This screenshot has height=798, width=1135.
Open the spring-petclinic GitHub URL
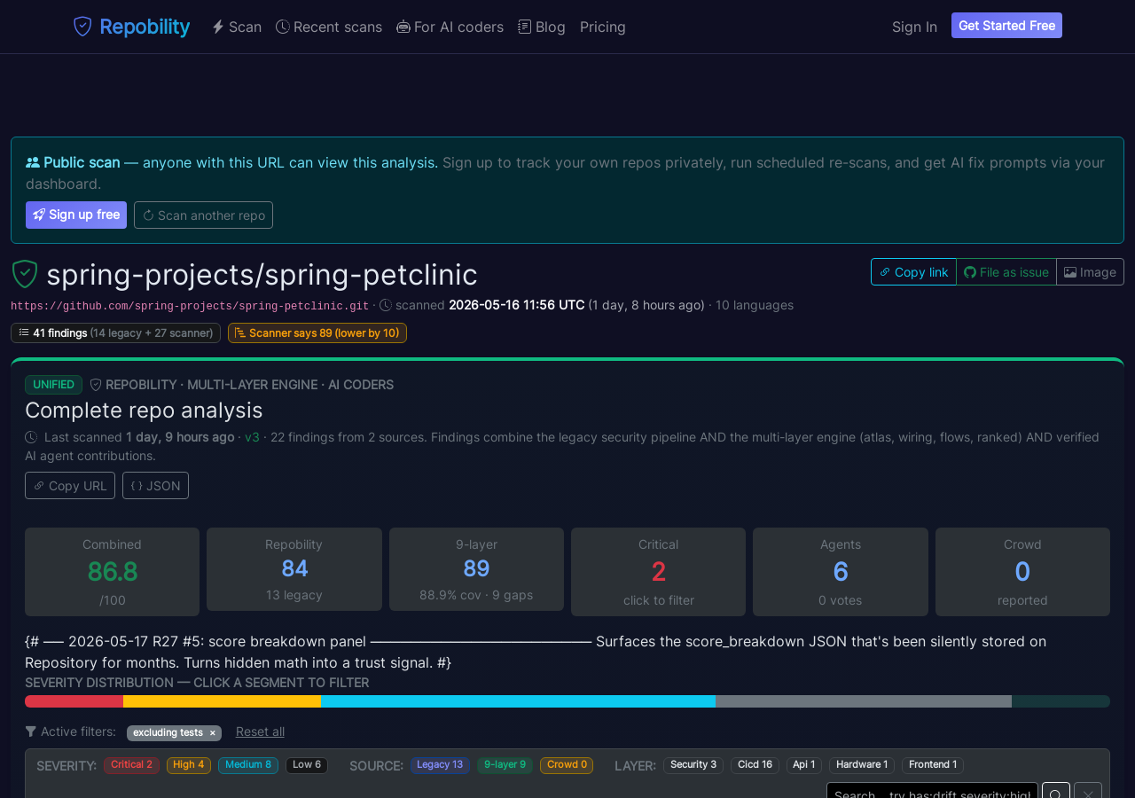190,306
